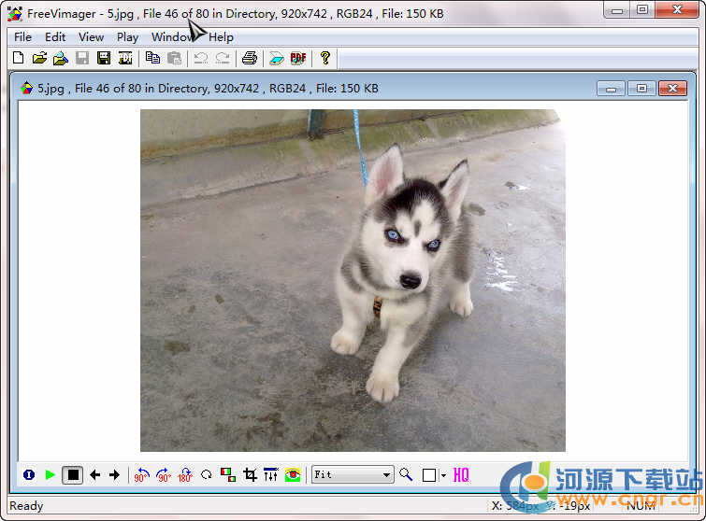The width and height of the screenshot is (706, 521).
Task: Rotate 90 degrees clockwise
Action: coord(164,474)
